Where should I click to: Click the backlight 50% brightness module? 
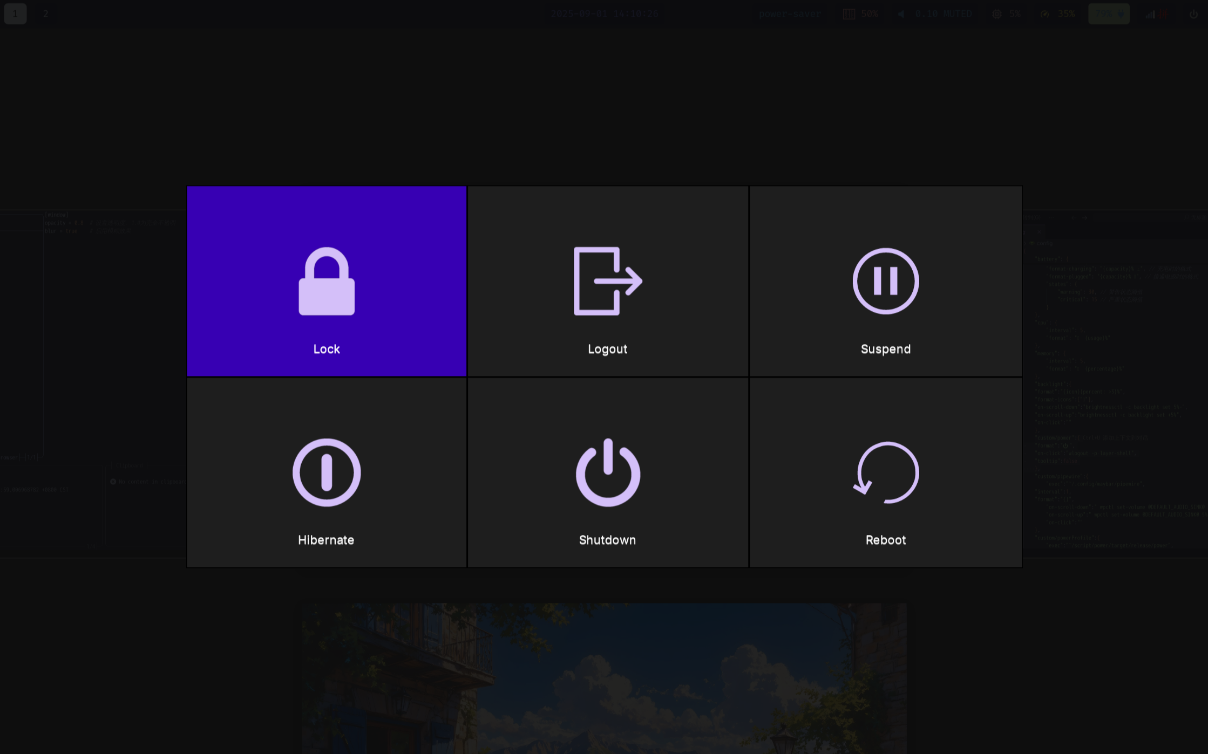(860, 14)
